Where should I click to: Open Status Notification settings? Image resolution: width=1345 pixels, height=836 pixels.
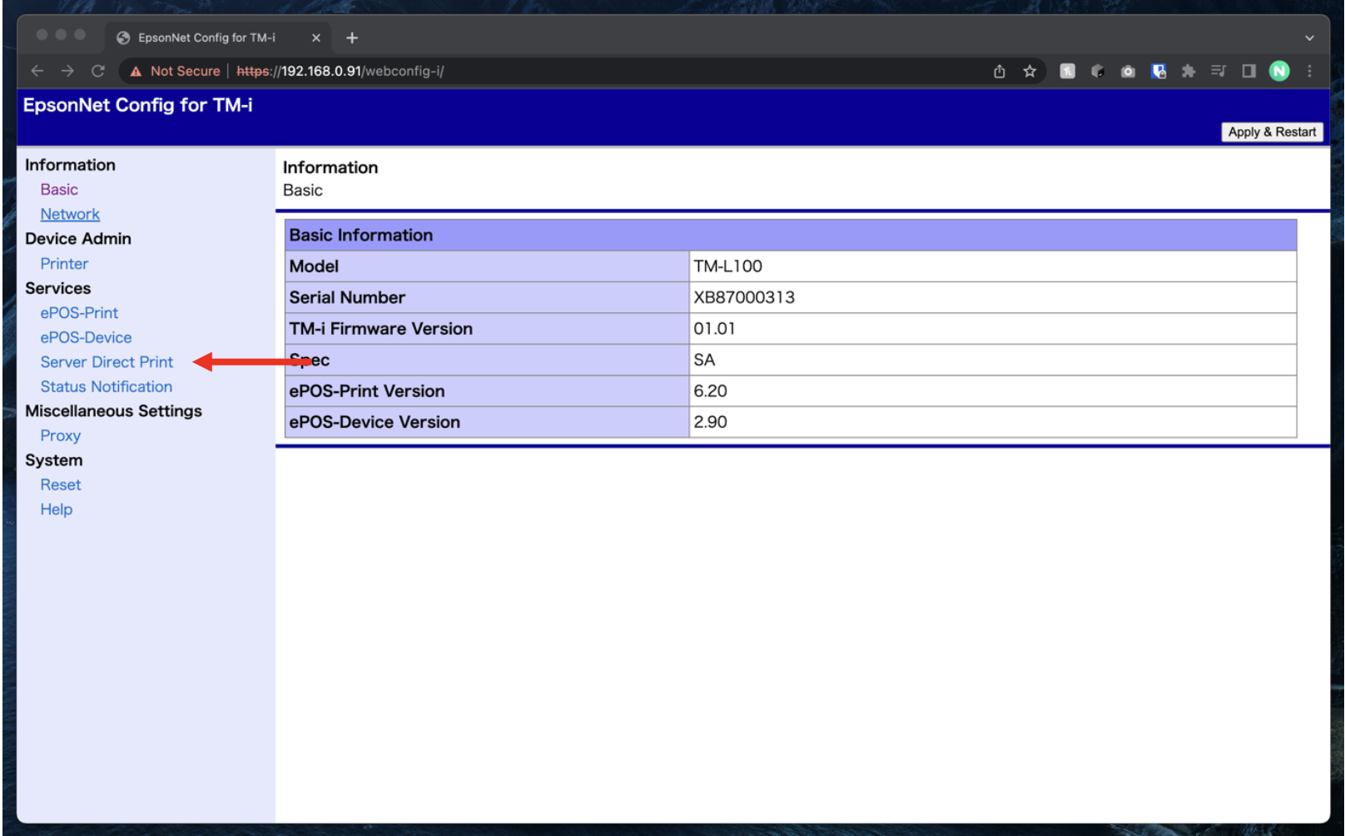107,387
